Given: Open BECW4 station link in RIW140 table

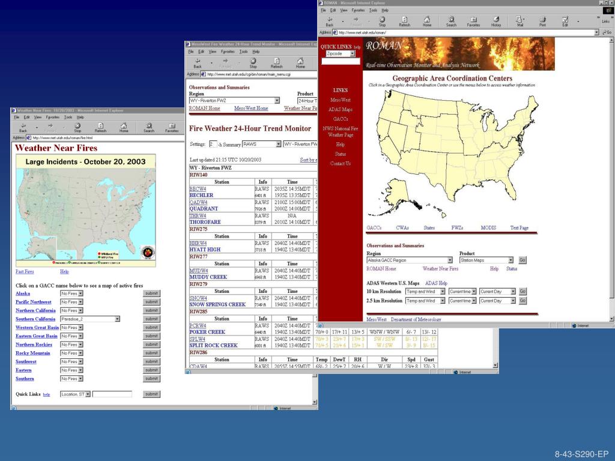Looking at the screenshot, I should (x=198, y=189).
